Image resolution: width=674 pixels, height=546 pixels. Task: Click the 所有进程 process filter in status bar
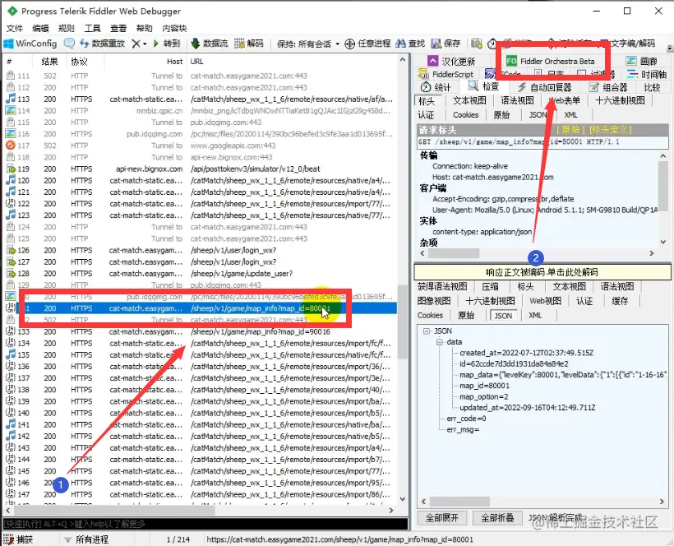[86, 539]
